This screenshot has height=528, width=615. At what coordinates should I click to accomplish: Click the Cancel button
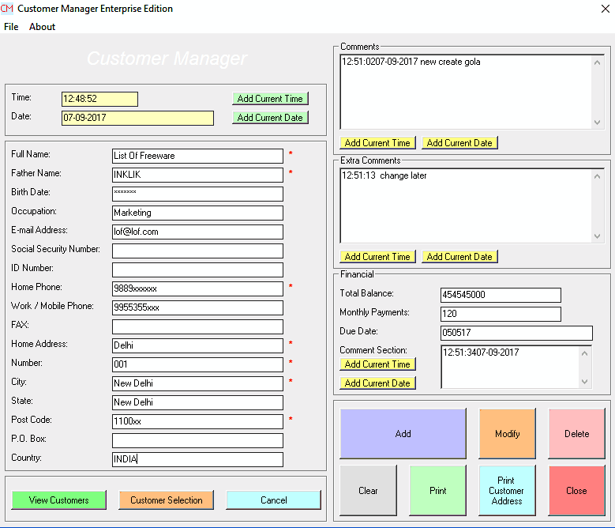[x=273, y=500]
